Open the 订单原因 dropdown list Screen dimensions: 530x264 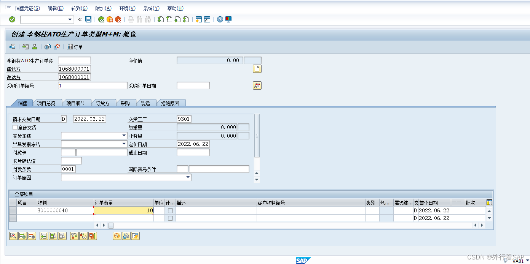(x=188, y=177)
